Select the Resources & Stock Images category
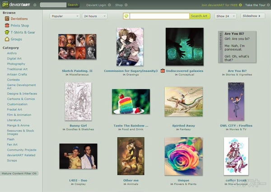Screen dimensions: 271x192 (20, 132)
